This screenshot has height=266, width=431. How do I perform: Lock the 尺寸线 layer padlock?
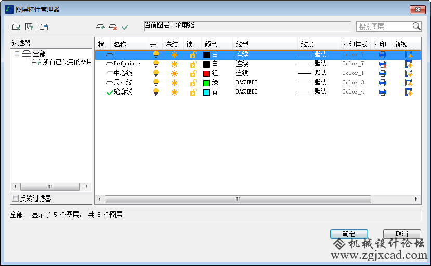193,83
